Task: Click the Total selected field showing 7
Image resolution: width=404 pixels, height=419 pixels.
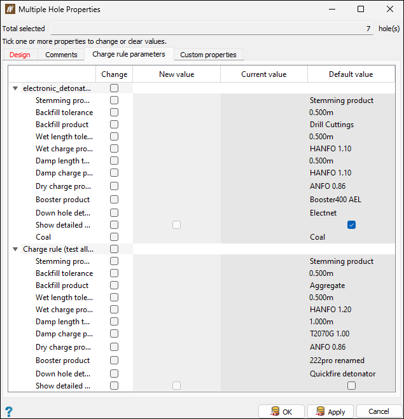Action: point(212,29)
